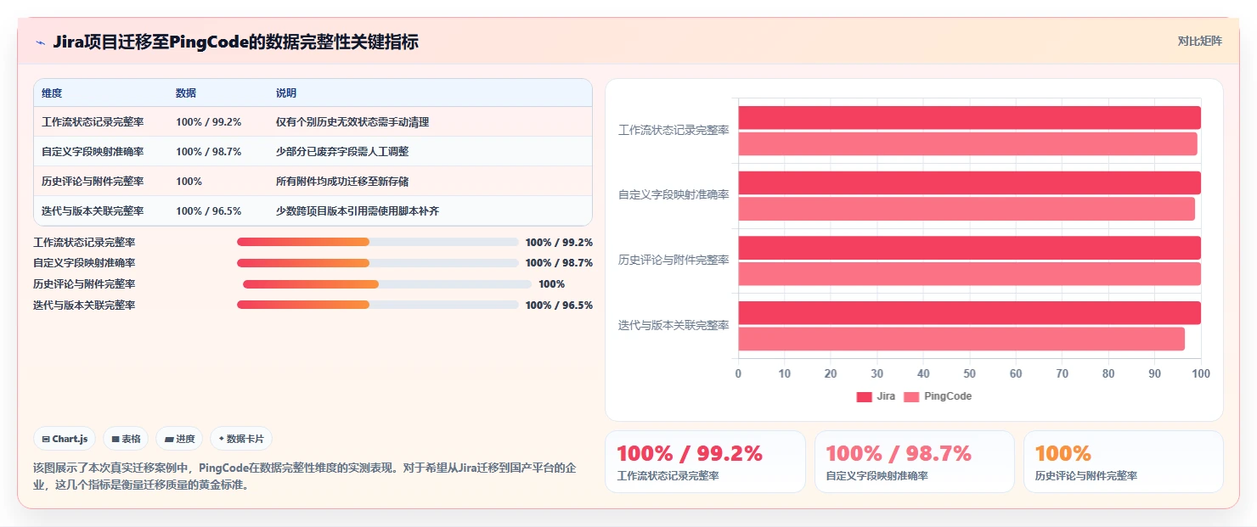The image size is (1257, 527).
Task: Click the chart axis label 迭代与版本关联完整率
Action: [x=674, y=325]
